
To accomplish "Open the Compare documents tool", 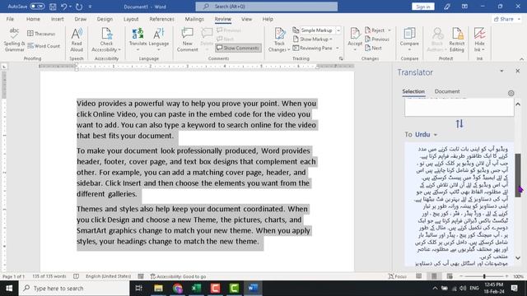I will click(409, 39).
